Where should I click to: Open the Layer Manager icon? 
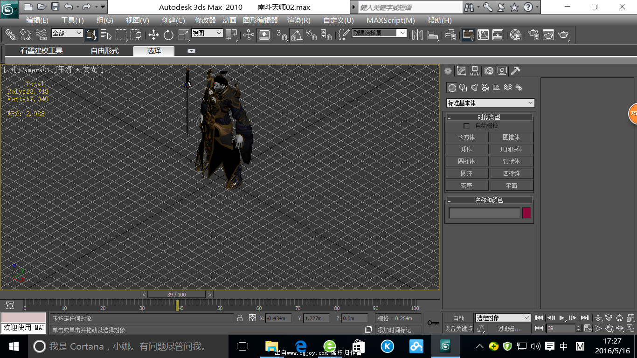point(450,34)
